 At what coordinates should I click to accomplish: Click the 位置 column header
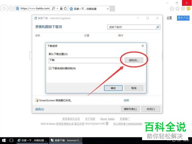(87, 36)
